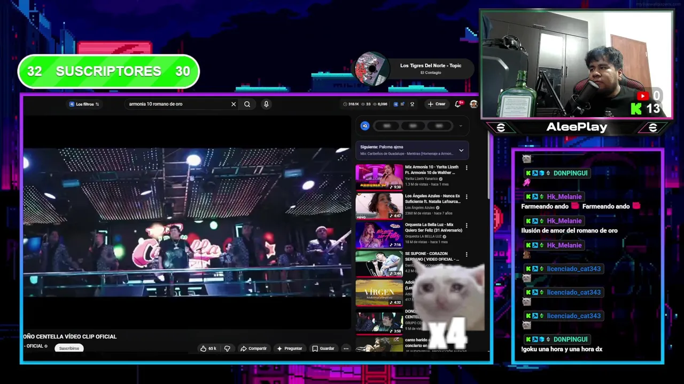Dislike the video
684x384 pixels.
227,348
